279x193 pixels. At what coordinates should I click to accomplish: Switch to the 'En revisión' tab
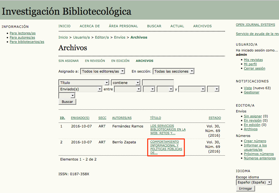[x=95, y=61]
